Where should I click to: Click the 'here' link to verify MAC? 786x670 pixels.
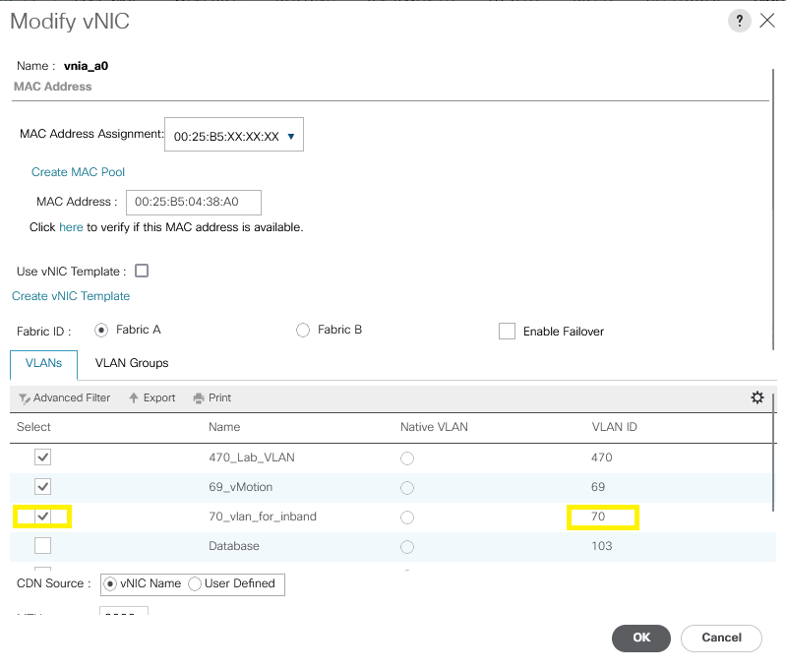click(71, 227)
